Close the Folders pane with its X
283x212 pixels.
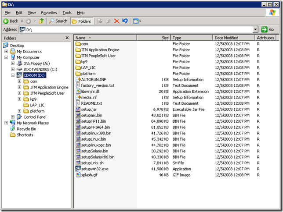[67, 38]
